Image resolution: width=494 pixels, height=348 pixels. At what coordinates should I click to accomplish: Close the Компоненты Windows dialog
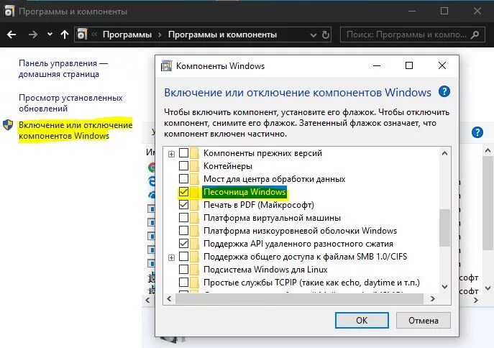click(x=442, y=65)
